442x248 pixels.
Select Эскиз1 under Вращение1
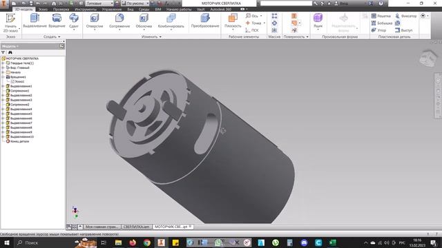[x=19, y=81]
